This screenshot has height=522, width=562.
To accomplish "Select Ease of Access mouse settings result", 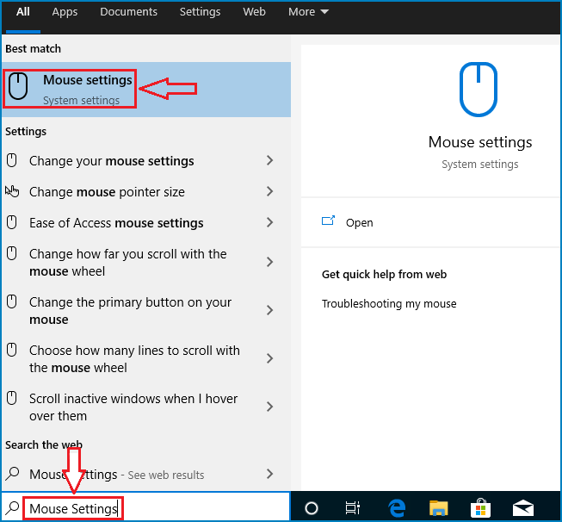I will tap(146, 222).
